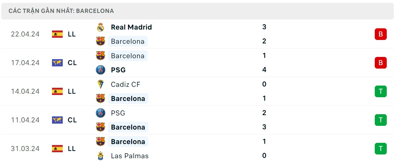The height and width of the screenshot is (162, 394).
Task: Click the PSG crest in 17.04.24 match
Action: tap(101, 70)
